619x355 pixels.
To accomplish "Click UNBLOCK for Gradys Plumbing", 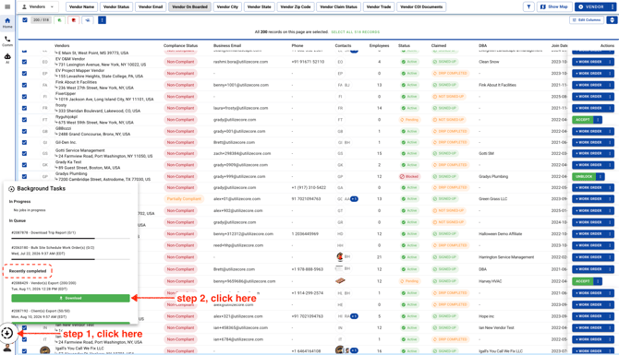I will point(584,176).
